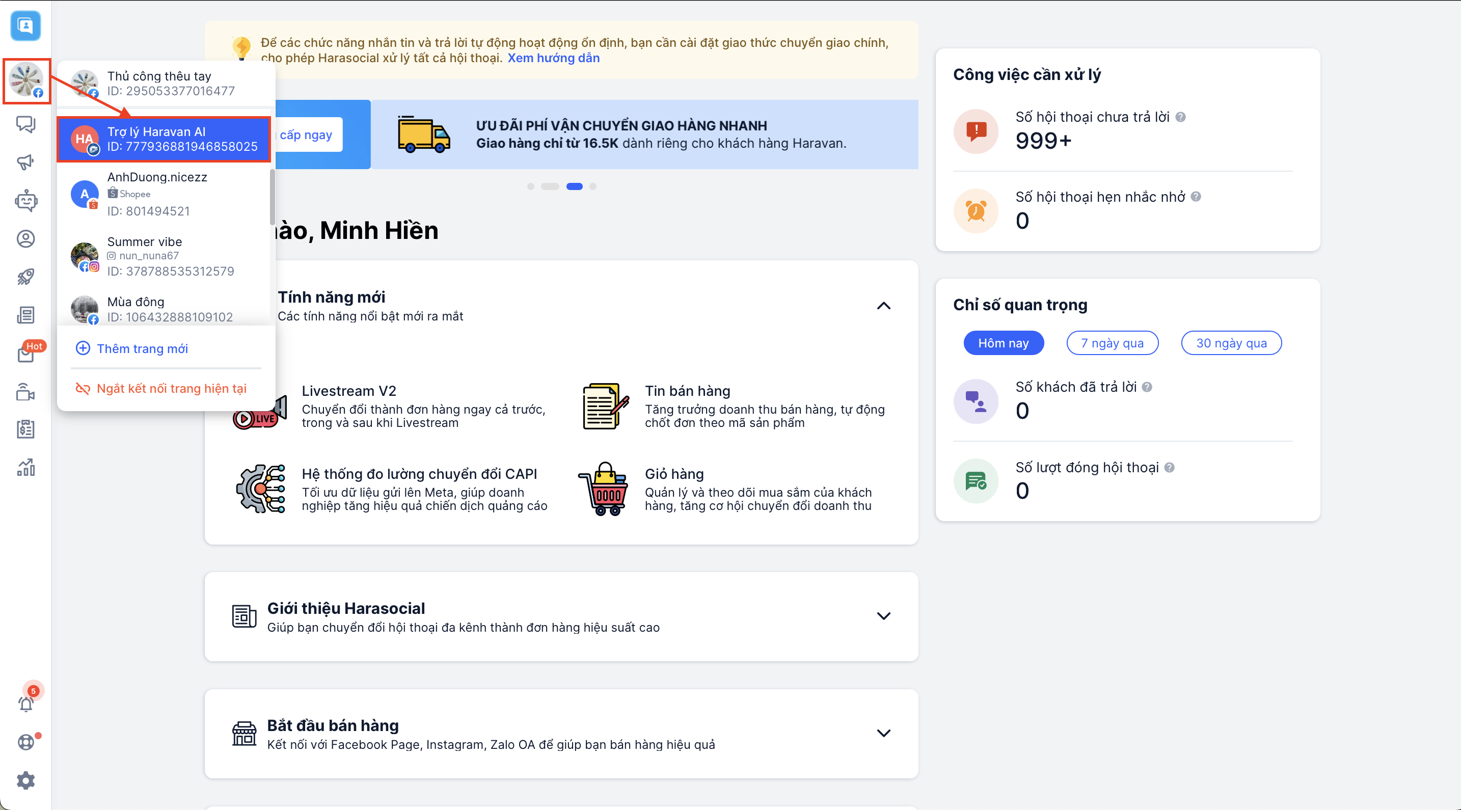1461x810 pixels.
Task: Expand the Bắt đầu bán hàng section
Action: point(883,733)
